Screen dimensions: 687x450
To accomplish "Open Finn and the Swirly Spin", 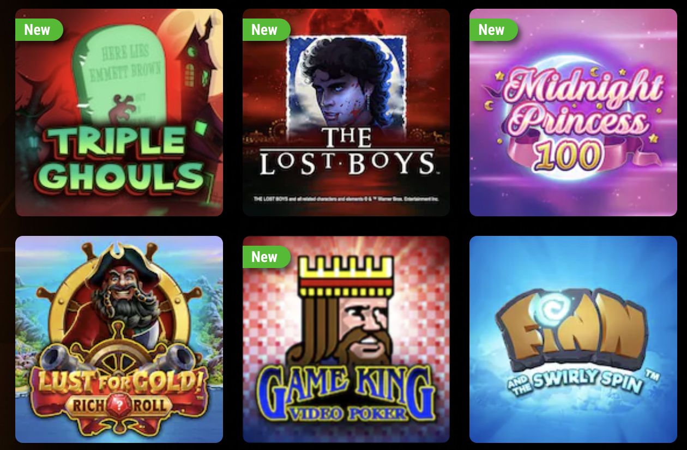I will [x=573, y=339].
